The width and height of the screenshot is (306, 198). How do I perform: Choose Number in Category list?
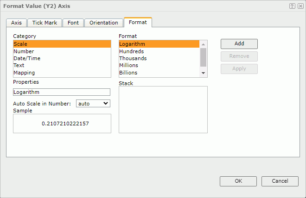coord(24,51)
